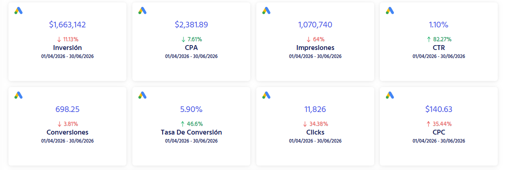The height and width of the screenshot is (170, 507).
Task: Click the CPC metric label
Action: (439, 133)
